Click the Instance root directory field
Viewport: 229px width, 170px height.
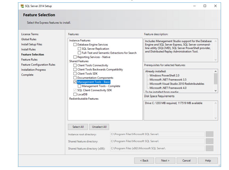coord(157,134)
